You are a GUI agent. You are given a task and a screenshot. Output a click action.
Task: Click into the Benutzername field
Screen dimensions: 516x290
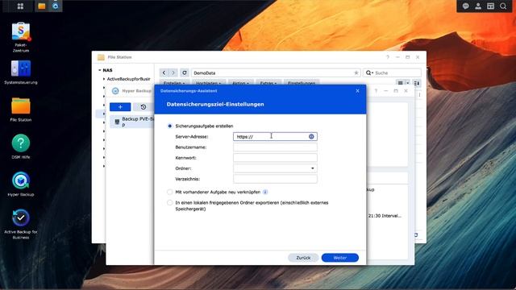tap(275, 147)
